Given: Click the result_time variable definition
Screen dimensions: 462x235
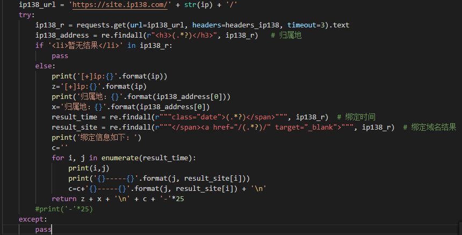Looking at the screenshot, I should [x=75, y=117].
